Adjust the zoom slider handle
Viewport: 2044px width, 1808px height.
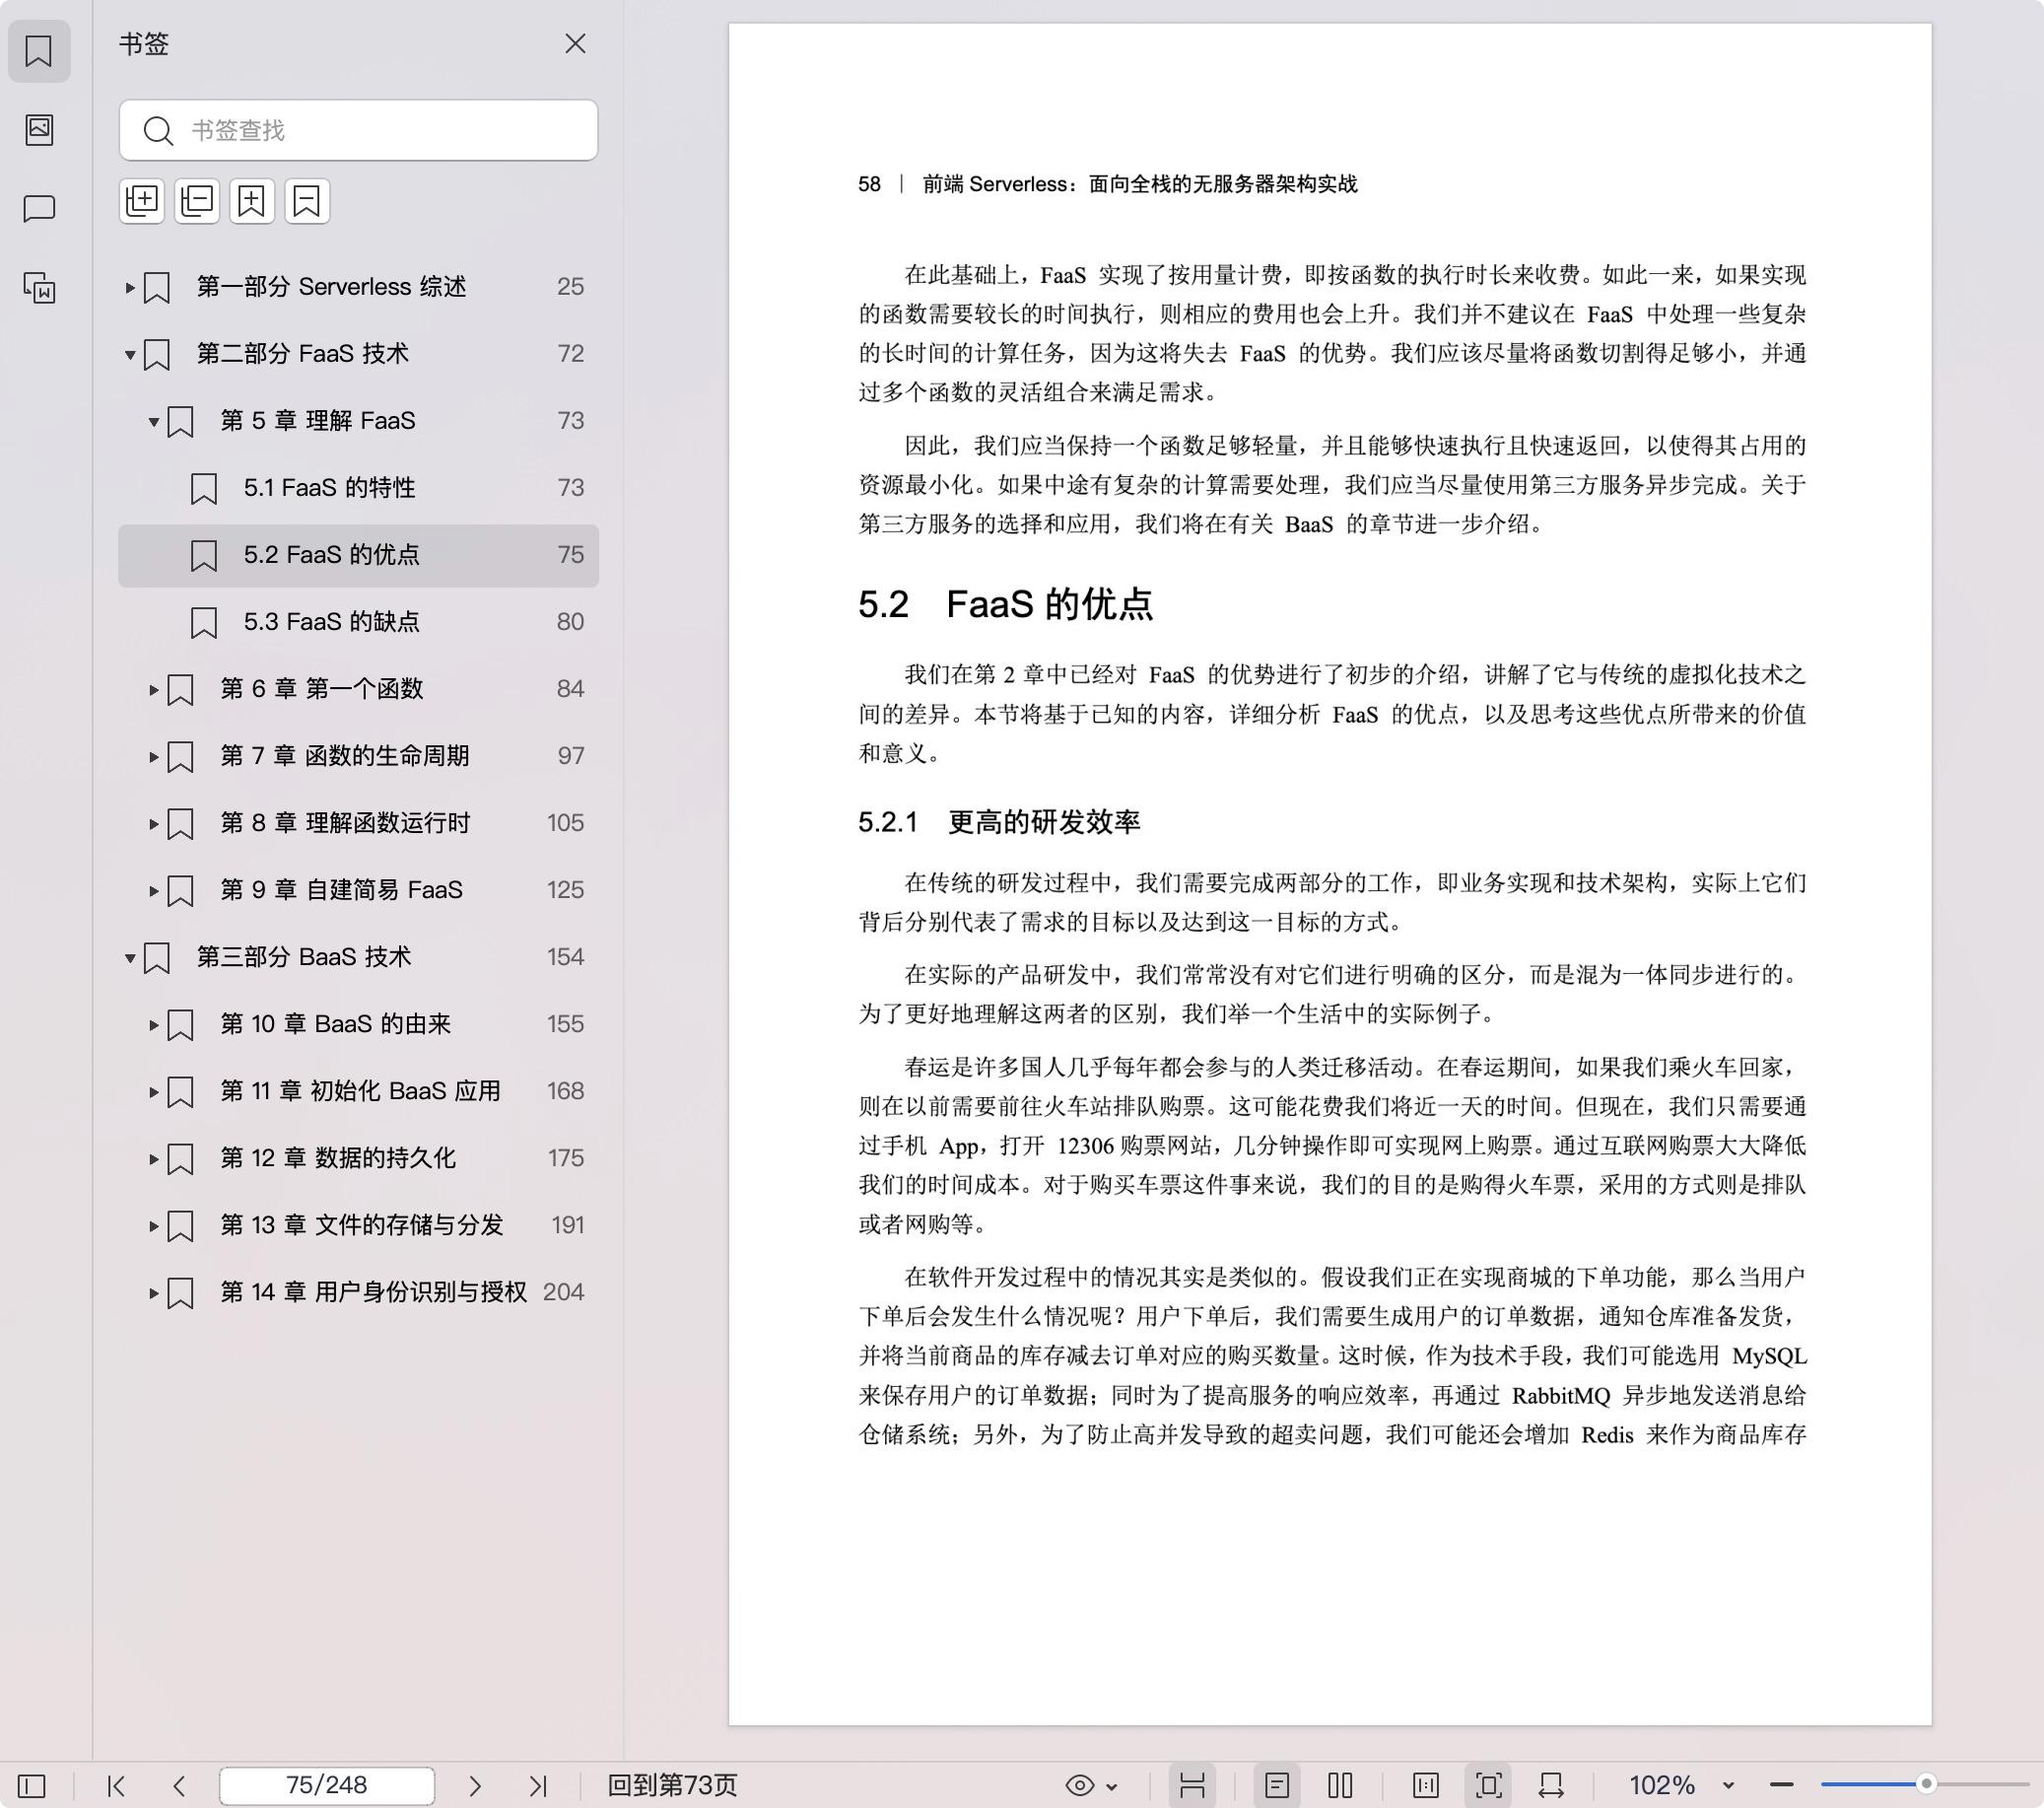tap(1926, 1784)
